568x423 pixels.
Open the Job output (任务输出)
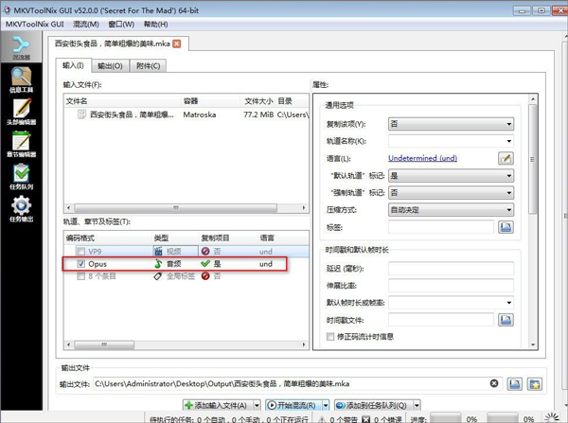(x=21, y=209)
